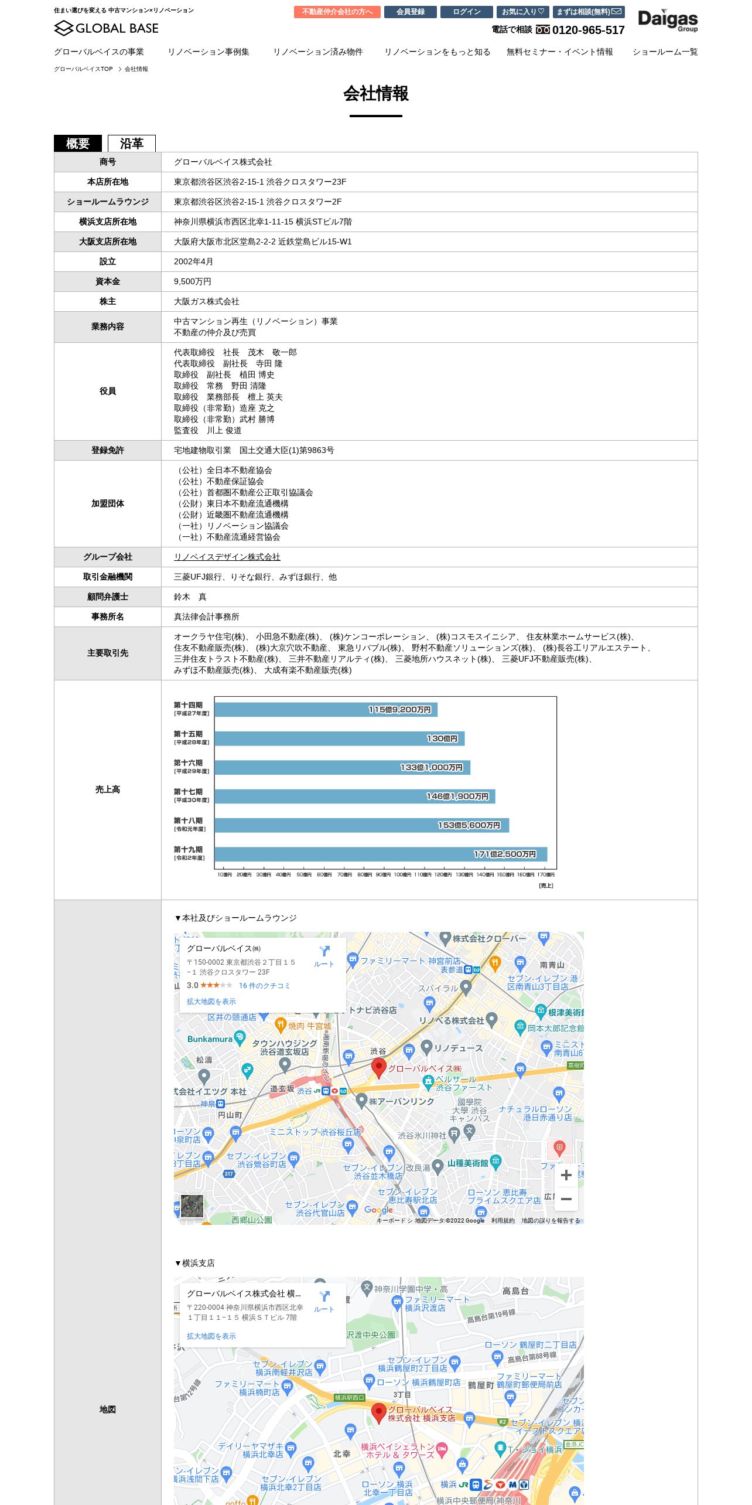Zoom out on Shibuya map

566,1199
